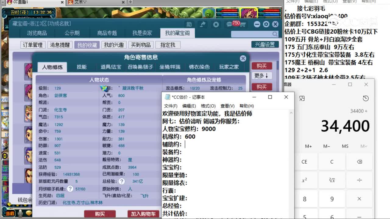This screenshot has width=390, height=219.
Task: Open 藏宝阁 settings gear icon
Action: (266, 24)
